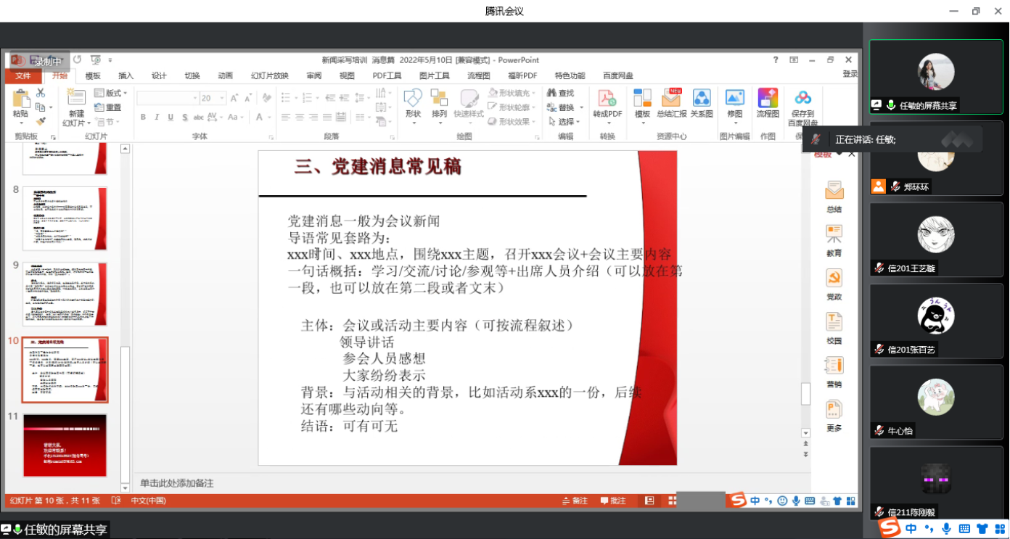Click the 关系图 diagram icon
This screenshot has height=539, width=1010.
tap(701, 99)
